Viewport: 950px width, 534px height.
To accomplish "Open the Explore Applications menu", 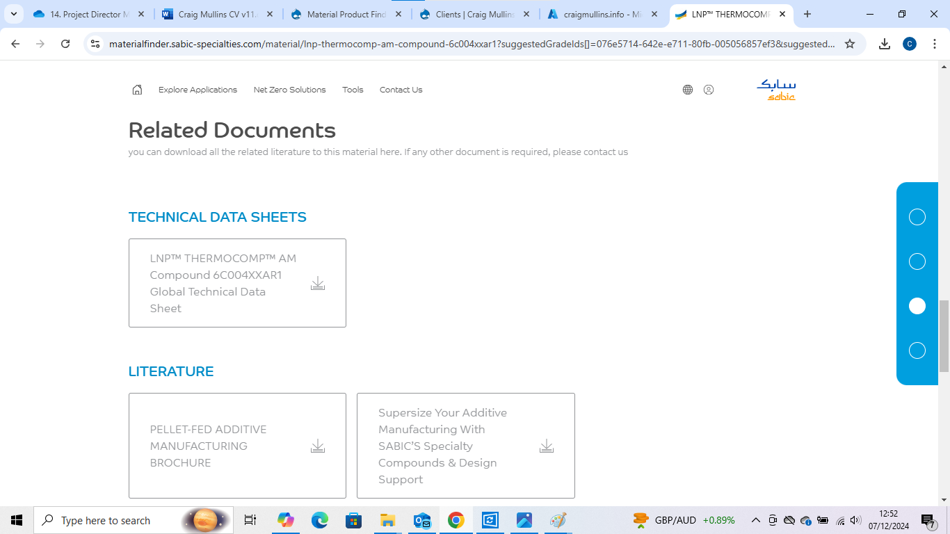I will click(x=198, y=90).
